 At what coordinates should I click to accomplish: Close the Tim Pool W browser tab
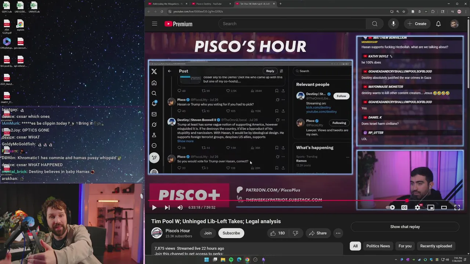click(274, 4)
